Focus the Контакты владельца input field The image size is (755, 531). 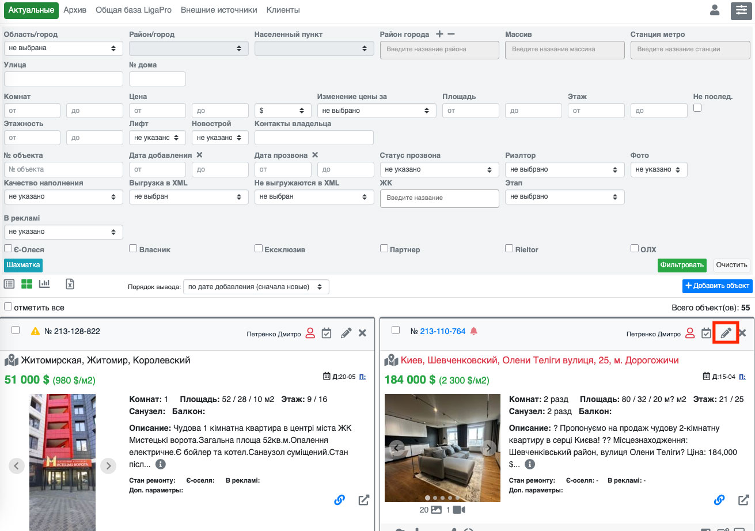tap(314, 138)
